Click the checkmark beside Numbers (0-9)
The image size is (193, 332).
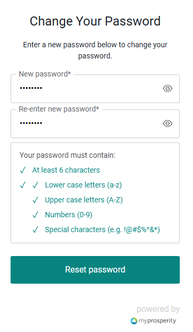(35, 215)
